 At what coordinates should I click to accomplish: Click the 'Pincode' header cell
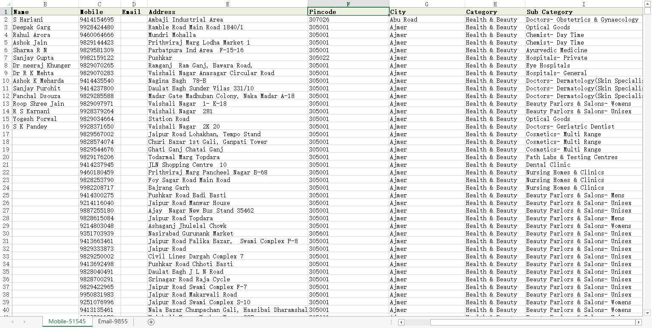tap(348, 12)
